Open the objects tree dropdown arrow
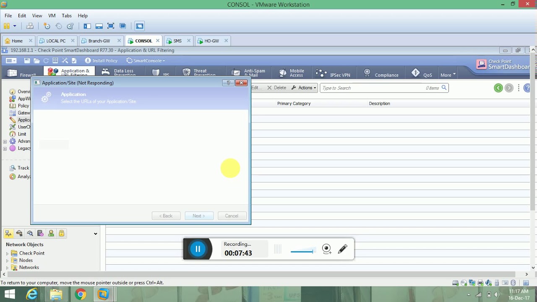Viewport: 537px width, 302px height. [95, 234]
